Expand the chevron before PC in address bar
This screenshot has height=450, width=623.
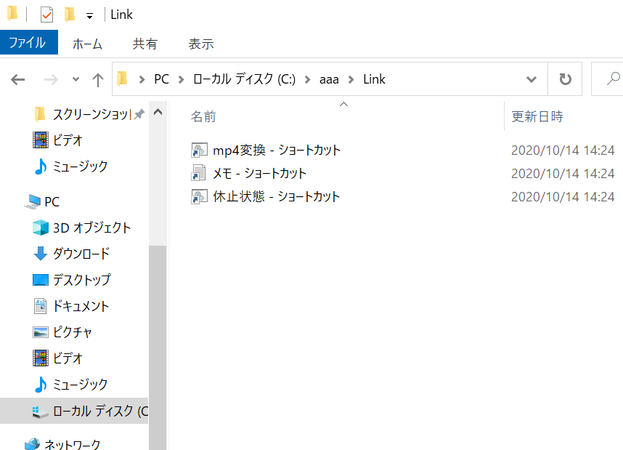pyautogui.click(x=142, y=79)
